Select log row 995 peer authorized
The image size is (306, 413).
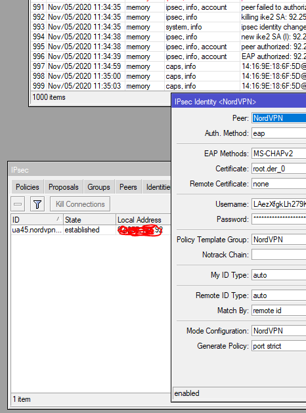pyautogui.click(x=169, y=47)
